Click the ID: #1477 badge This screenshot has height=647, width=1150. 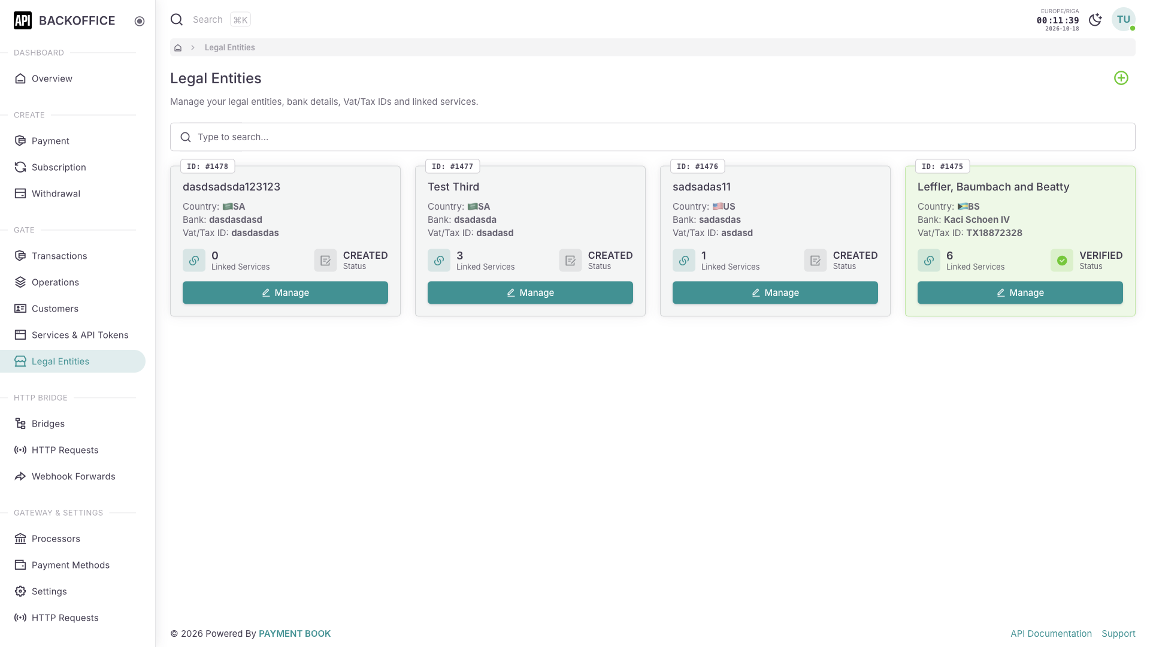tap(452, 167)
